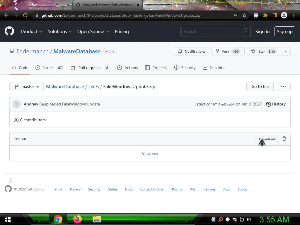The height and width of the screenshot is (225, 300).
Task: Click the jokes folder breadcrumb
Action: click(x=93, y=86)
